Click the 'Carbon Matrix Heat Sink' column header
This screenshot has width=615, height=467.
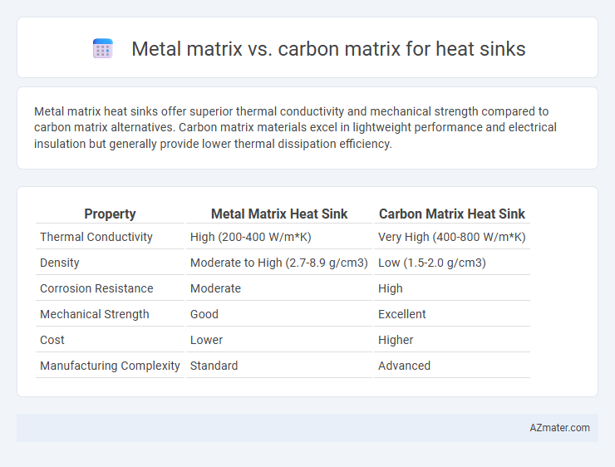click(x=452, y=214)
